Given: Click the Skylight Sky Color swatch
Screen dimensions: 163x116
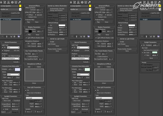Looking at the screenshot, I should coord(155,53).
